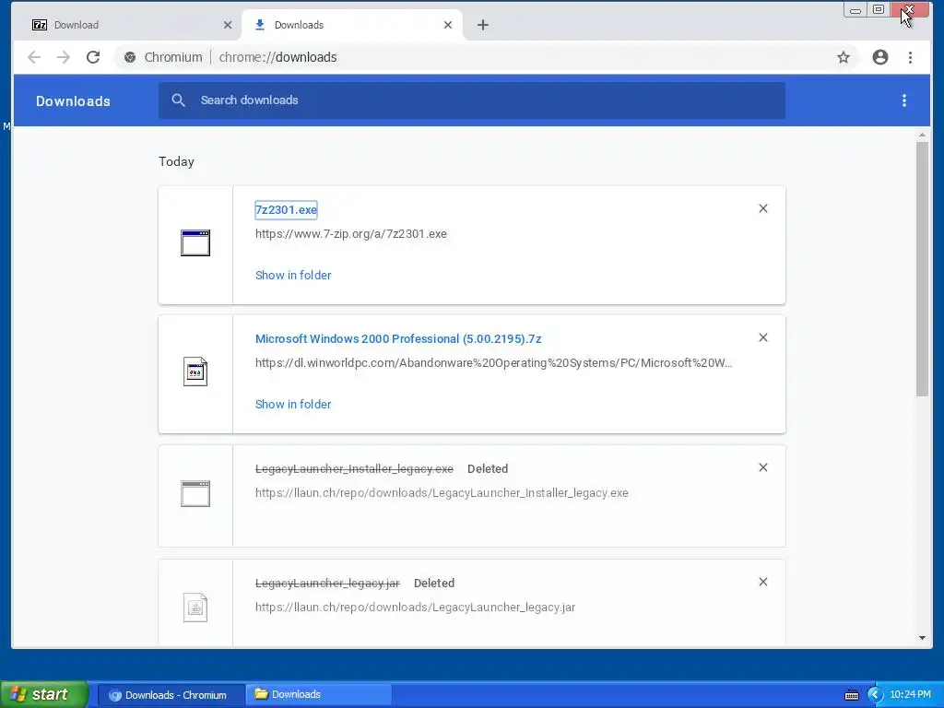
Task: Open the Chromium three-dot menu
Action: [910, 57]
